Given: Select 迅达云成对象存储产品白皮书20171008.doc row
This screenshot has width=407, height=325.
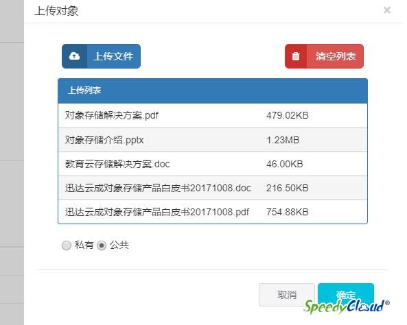Looking at the screenshot, I should point(213,188).
